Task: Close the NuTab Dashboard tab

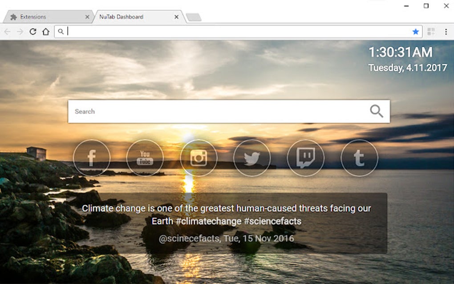Action: [176, 16]
